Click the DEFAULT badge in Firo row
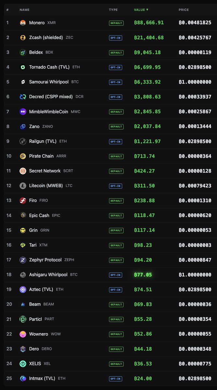 coord(116,201)
